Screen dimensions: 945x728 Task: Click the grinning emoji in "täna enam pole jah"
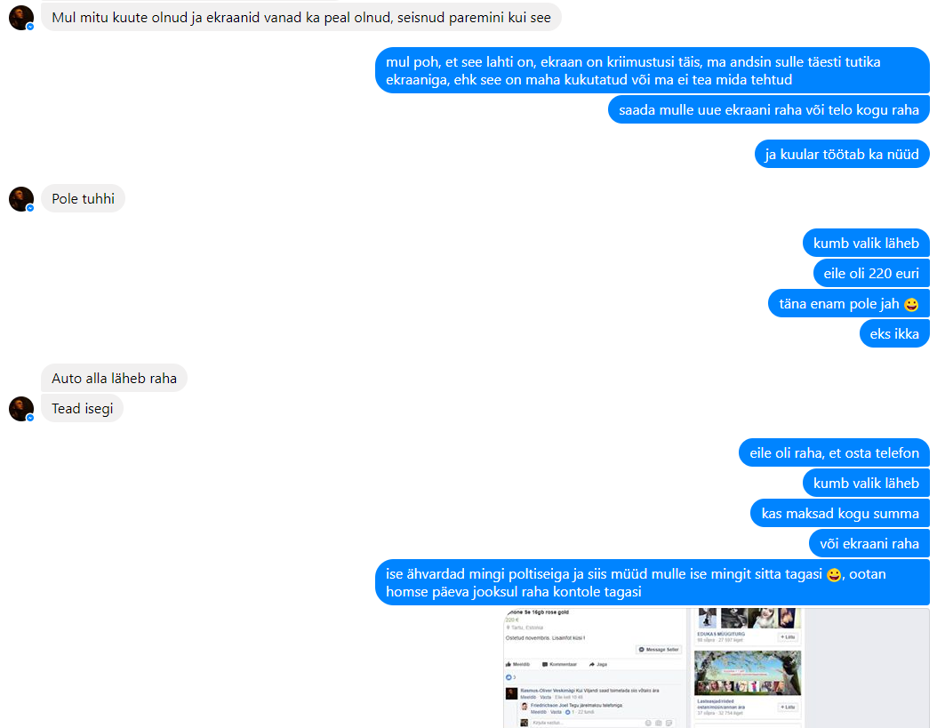coord(911,304)
